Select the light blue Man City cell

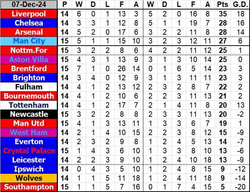29,41
